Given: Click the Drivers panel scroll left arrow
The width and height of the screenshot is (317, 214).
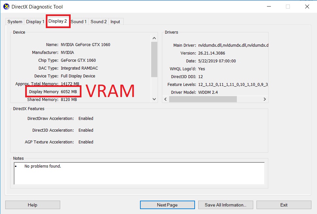Looking at the screenshot, I should point(166,99).
